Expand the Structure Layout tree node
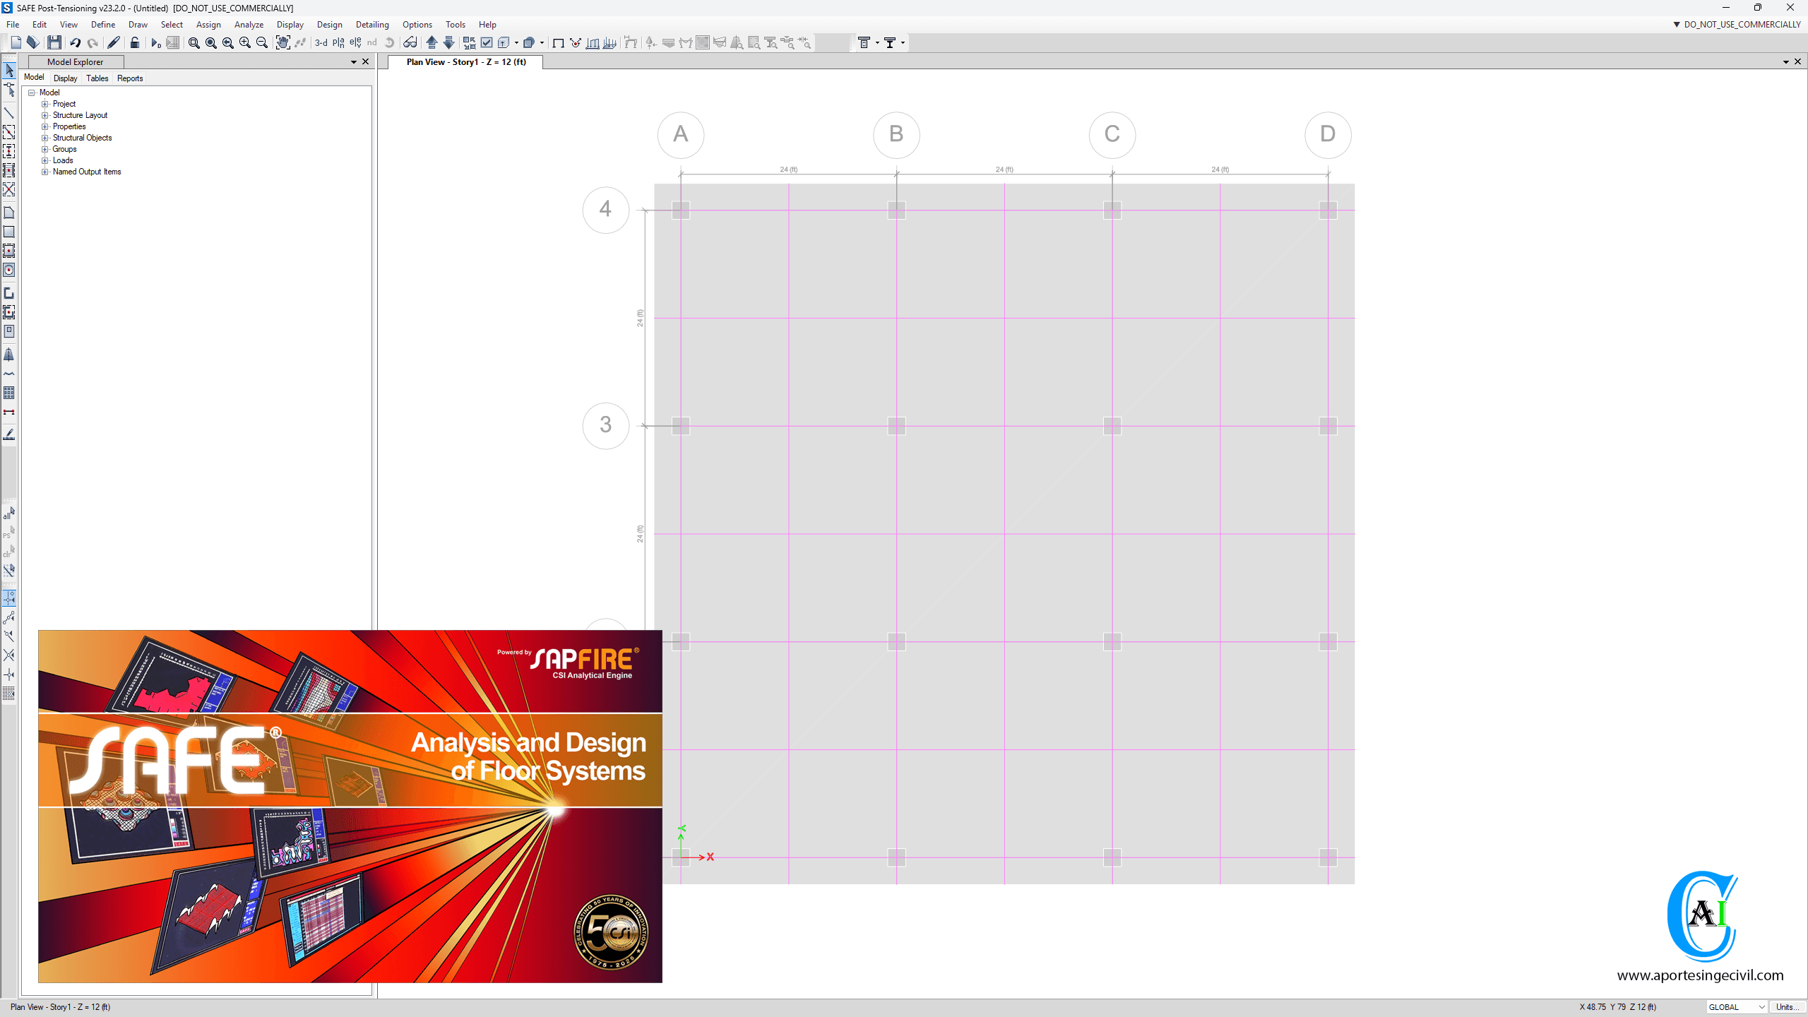The image size is (1808, 1017). click(x=45, y=115)
